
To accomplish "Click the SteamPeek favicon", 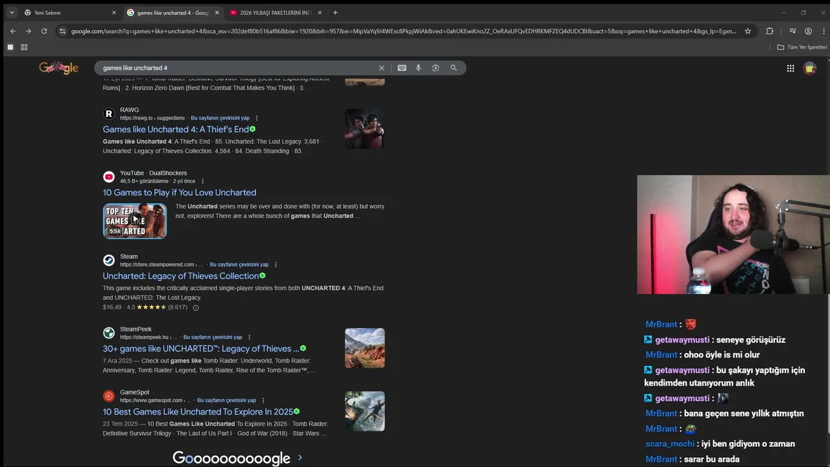I will pyautogui.click(x=109, y=333).
